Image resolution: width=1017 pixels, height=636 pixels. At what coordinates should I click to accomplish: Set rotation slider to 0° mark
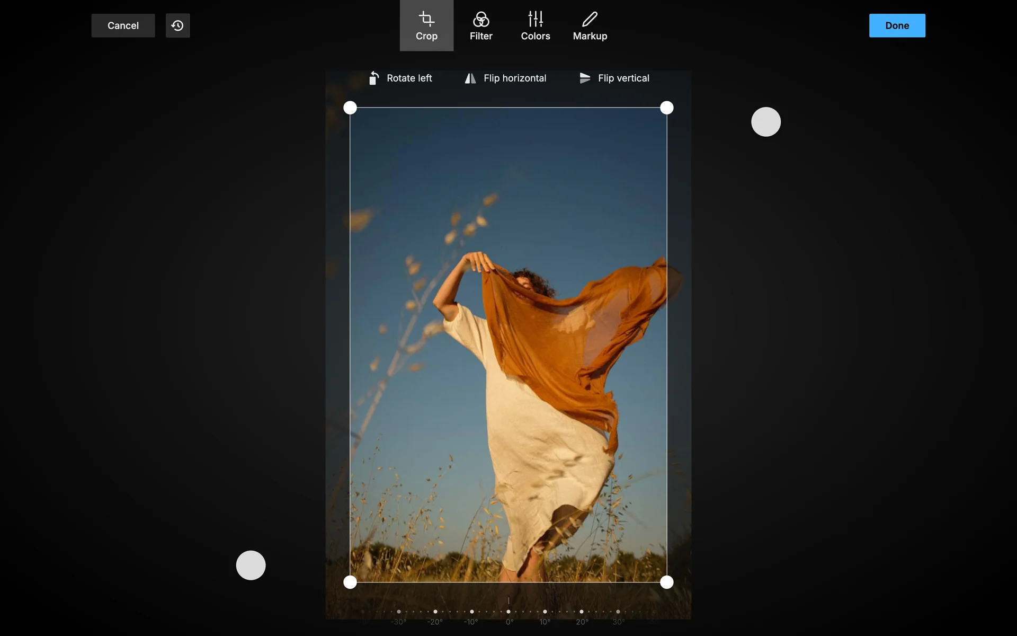pyautogui.click(x=508, y=612)
